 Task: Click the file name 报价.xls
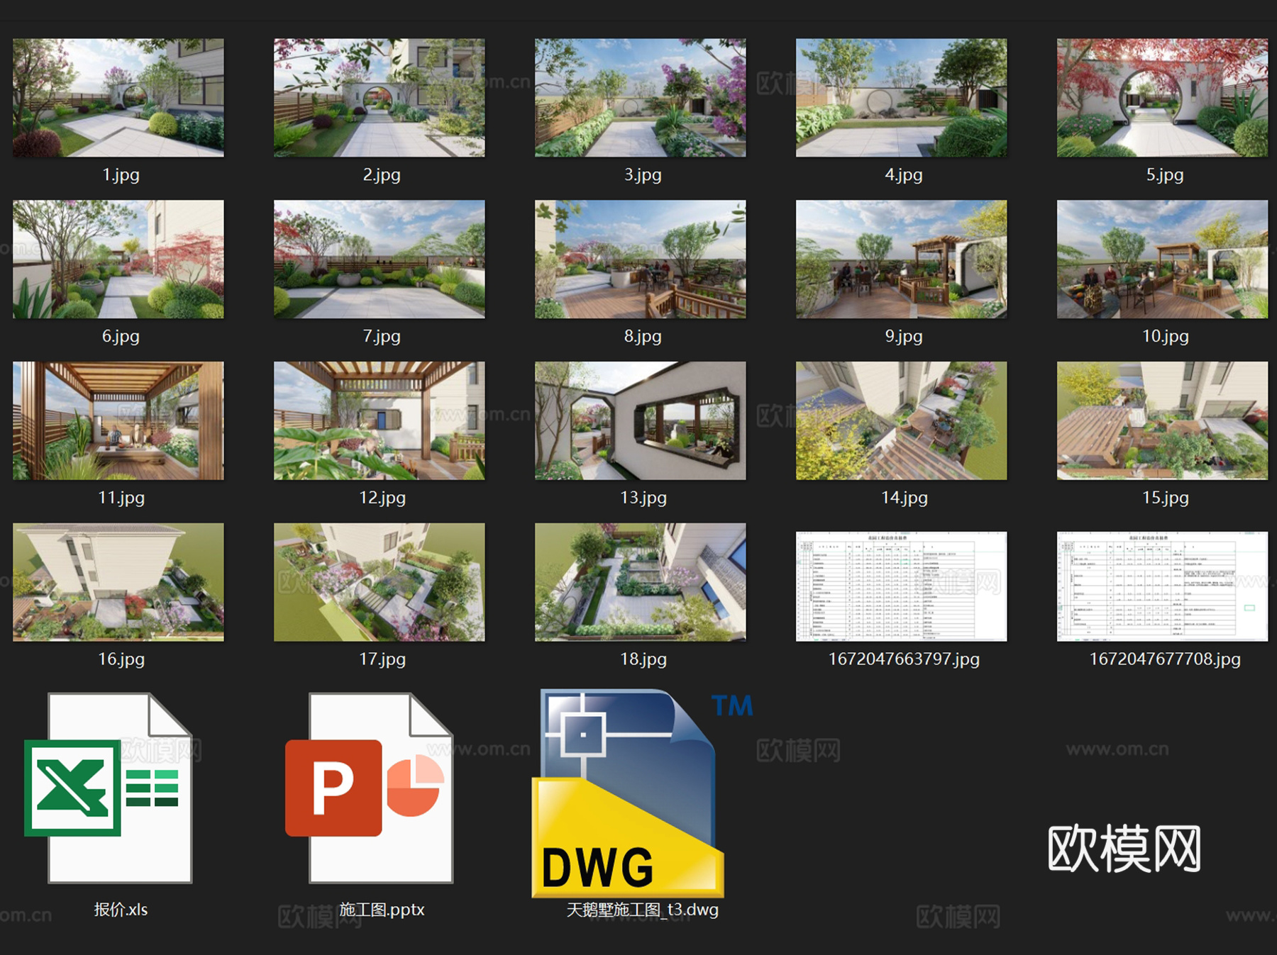coord(121,910)
